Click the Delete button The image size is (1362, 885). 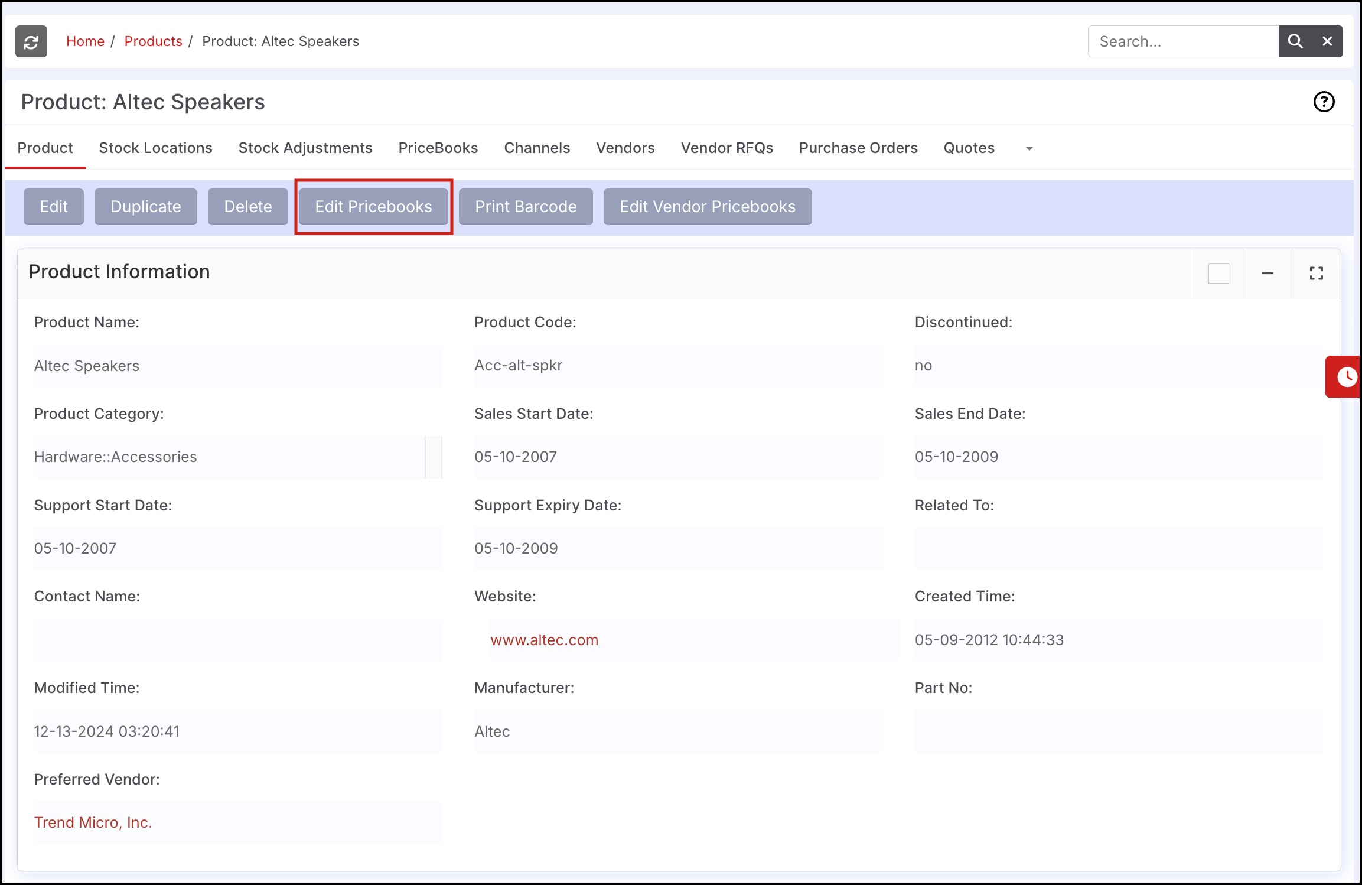coord(248,207)
